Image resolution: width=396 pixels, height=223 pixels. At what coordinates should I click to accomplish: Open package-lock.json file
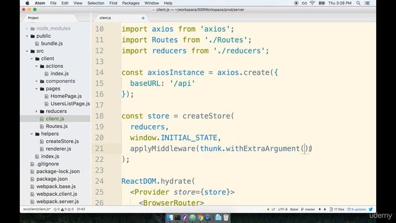58,172
